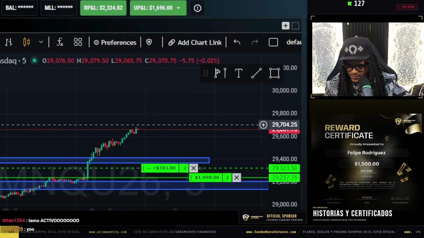Viewport: 424px width, 238px height.
Task: Click chat username tittan1204
Action: coord(14,220)
